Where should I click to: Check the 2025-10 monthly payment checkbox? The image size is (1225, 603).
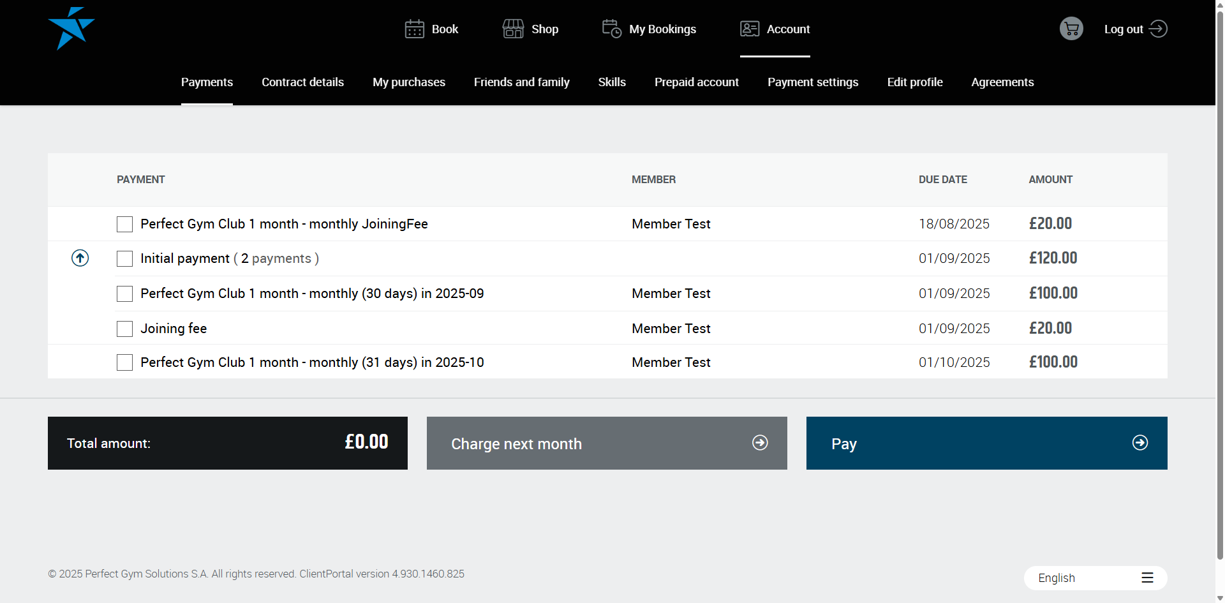pos(125,362)
